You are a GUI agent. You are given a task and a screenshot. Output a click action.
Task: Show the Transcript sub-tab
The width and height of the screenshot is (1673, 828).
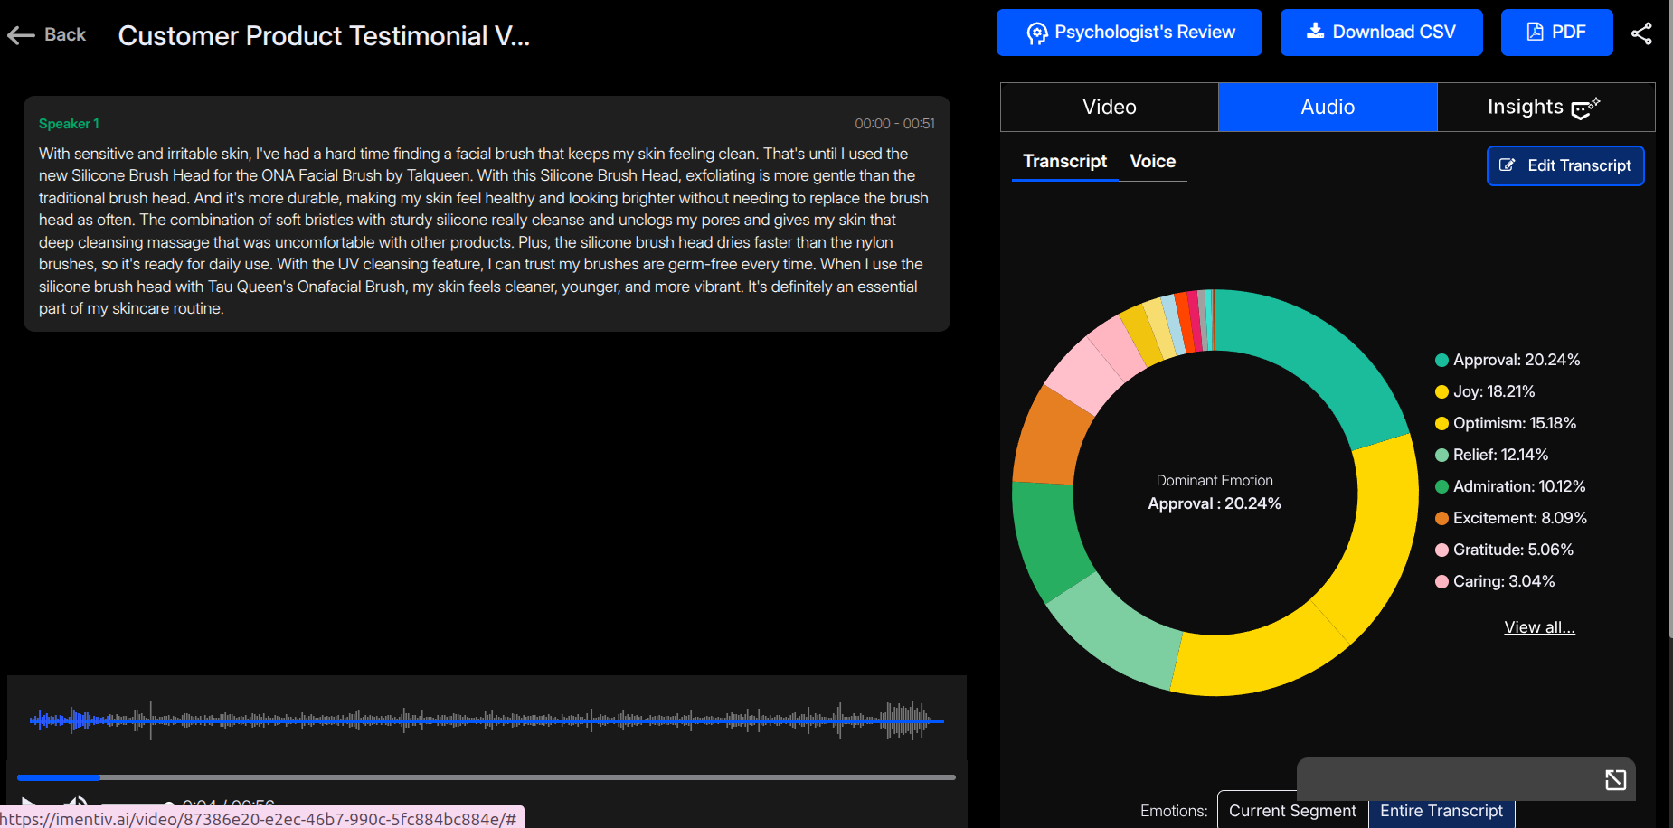(1064, 162)
